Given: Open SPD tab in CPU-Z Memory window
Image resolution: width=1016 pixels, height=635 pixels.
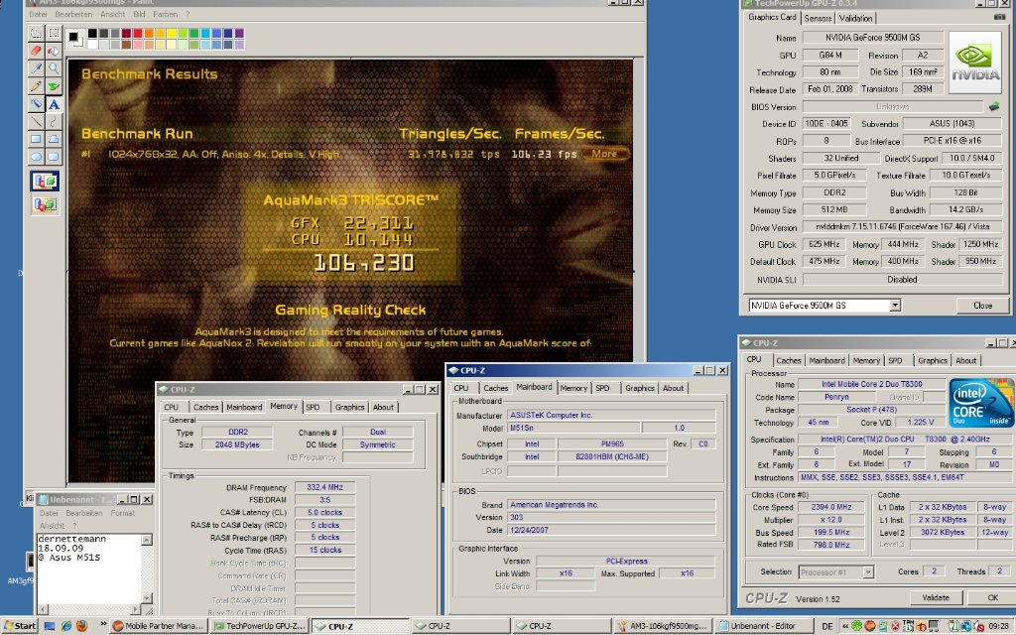Looking at the screenshot, I should click(313, 408).
